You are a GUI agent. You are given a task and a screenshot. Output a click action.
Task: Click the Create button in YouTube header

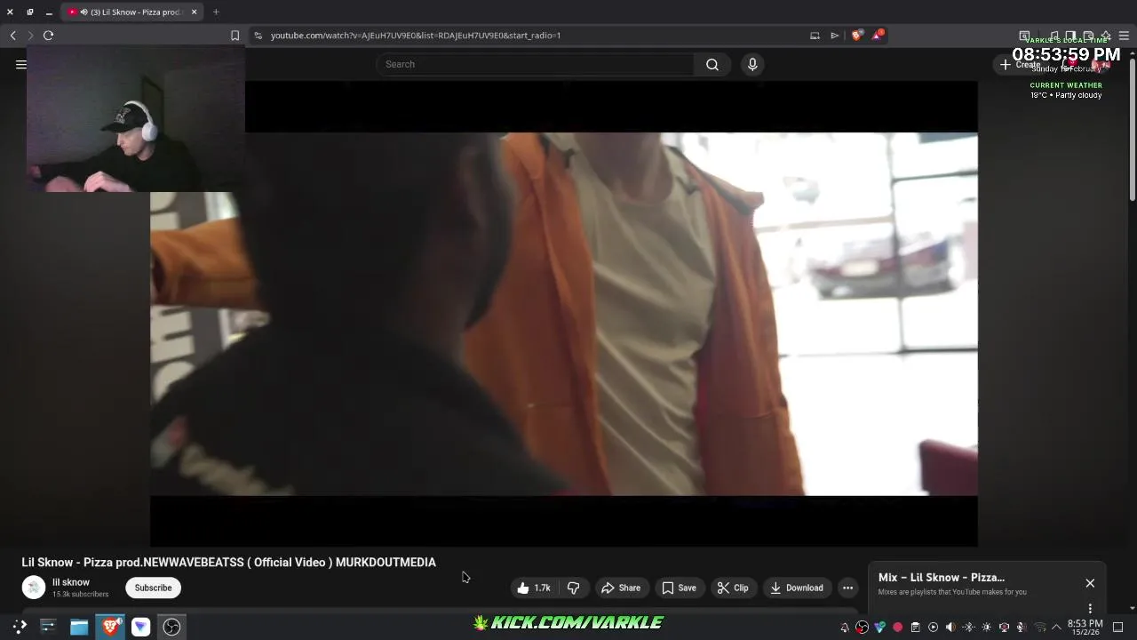click(x=1020, y=64)
